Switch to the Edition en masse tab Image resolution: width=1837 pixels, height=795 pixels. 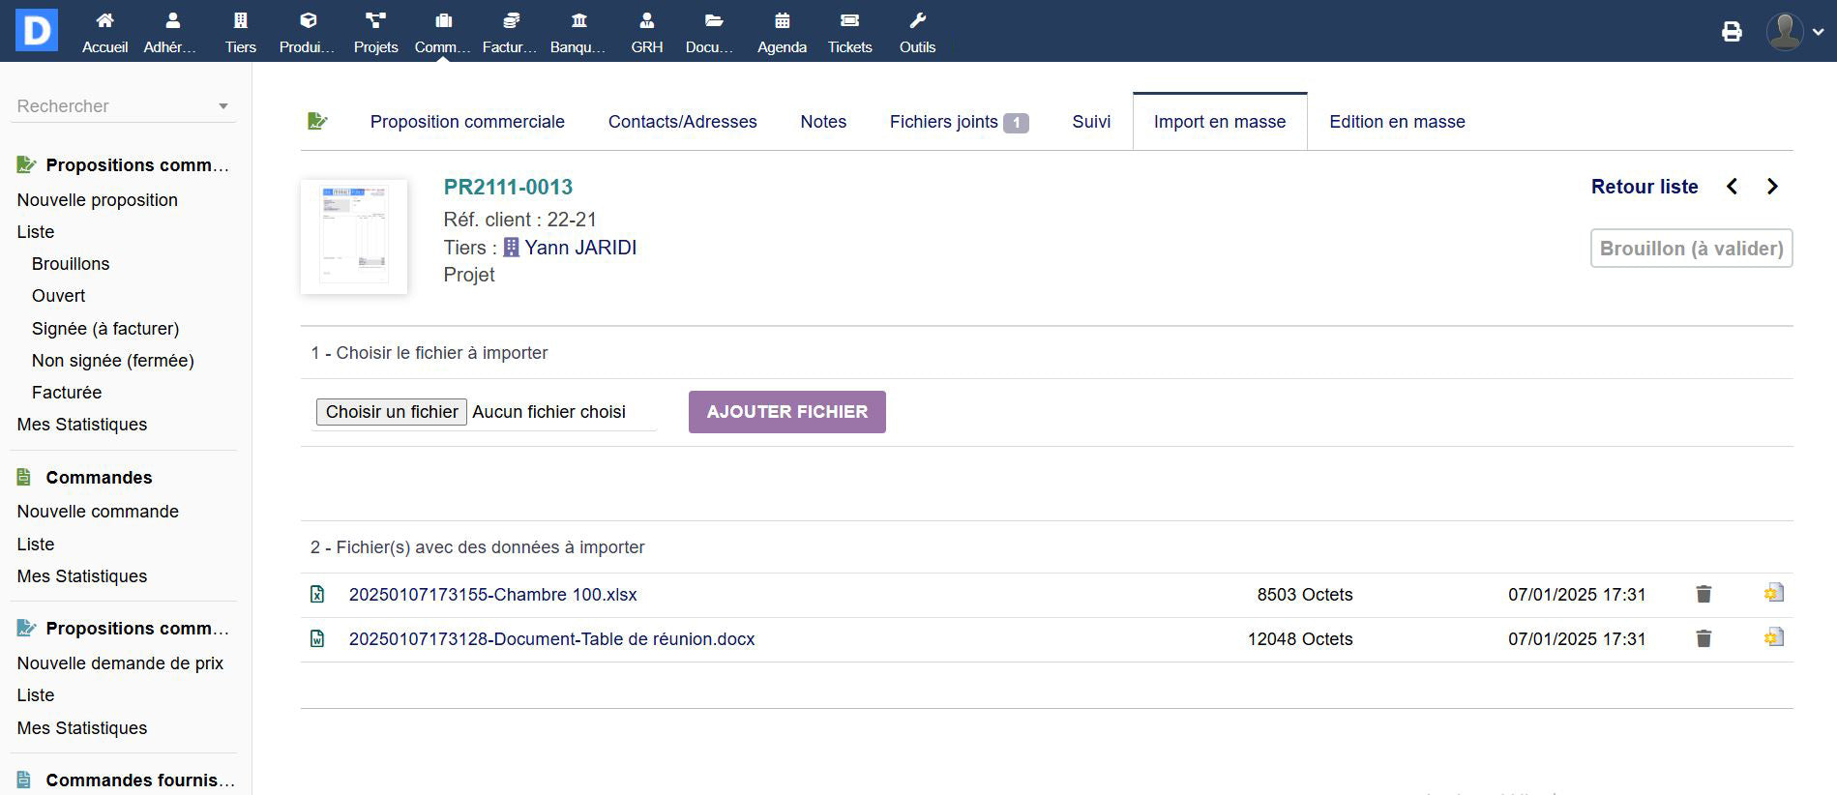[x=1396, y=122]
